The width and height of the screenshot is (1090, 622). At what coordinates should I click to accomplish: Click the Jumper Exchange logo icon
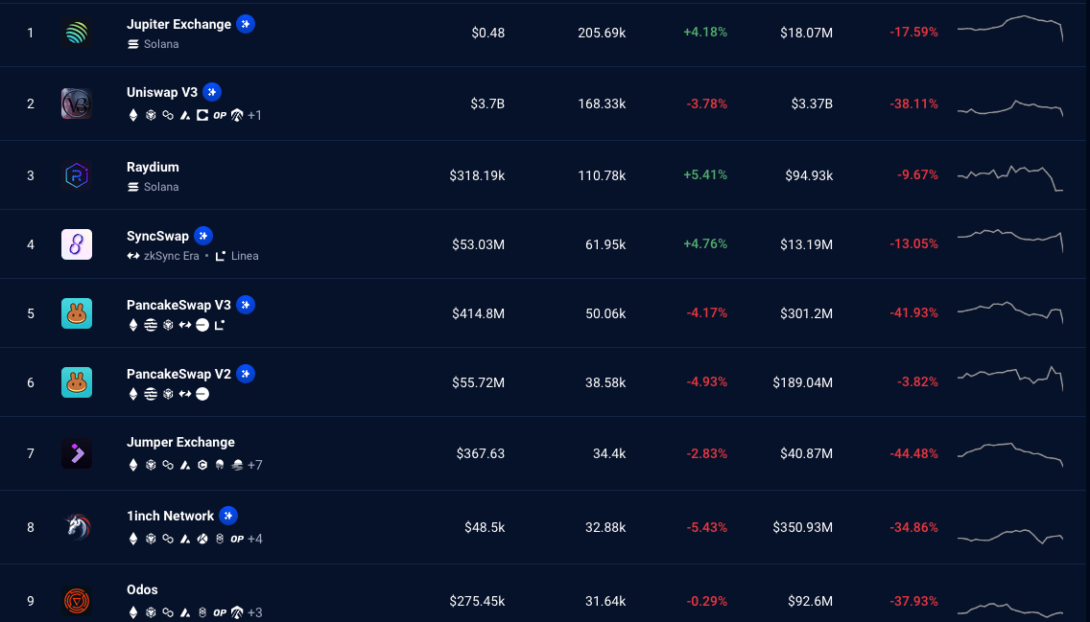77,453
